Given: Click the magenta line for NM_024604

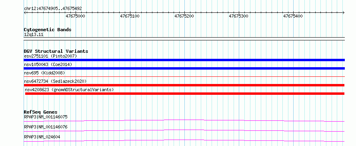Looking at the screenshot, I should point(184,140).
